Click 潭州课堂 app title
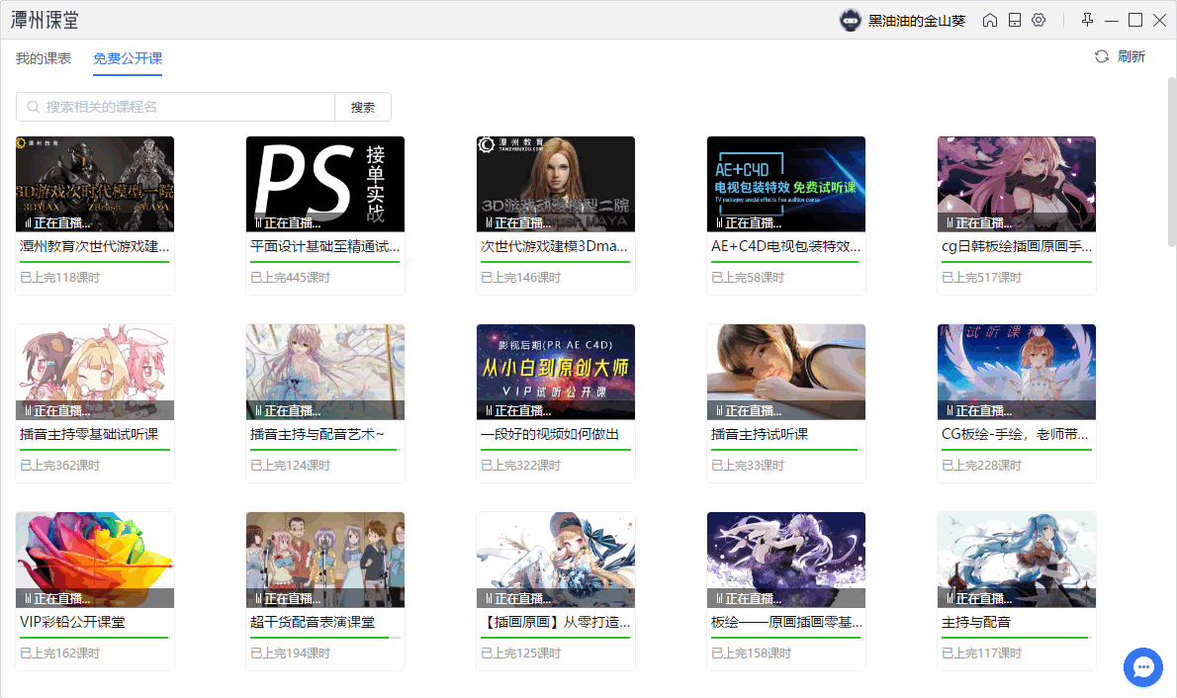Image resolution: width=1177 pixels, height=698 pixels. click(45, 20)
